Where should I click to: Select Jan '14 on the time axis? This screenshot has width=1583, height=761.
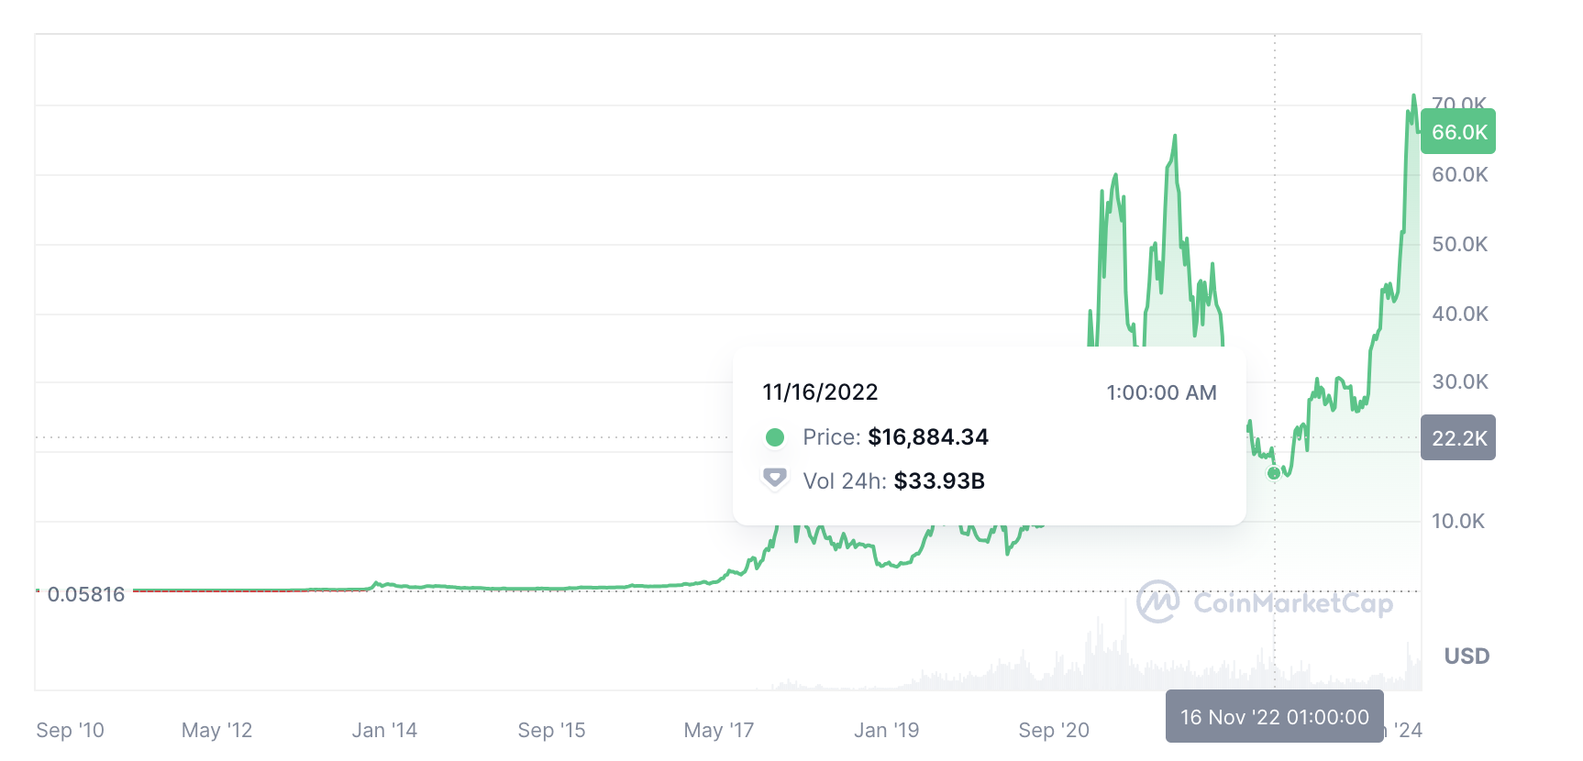point(384,731)
